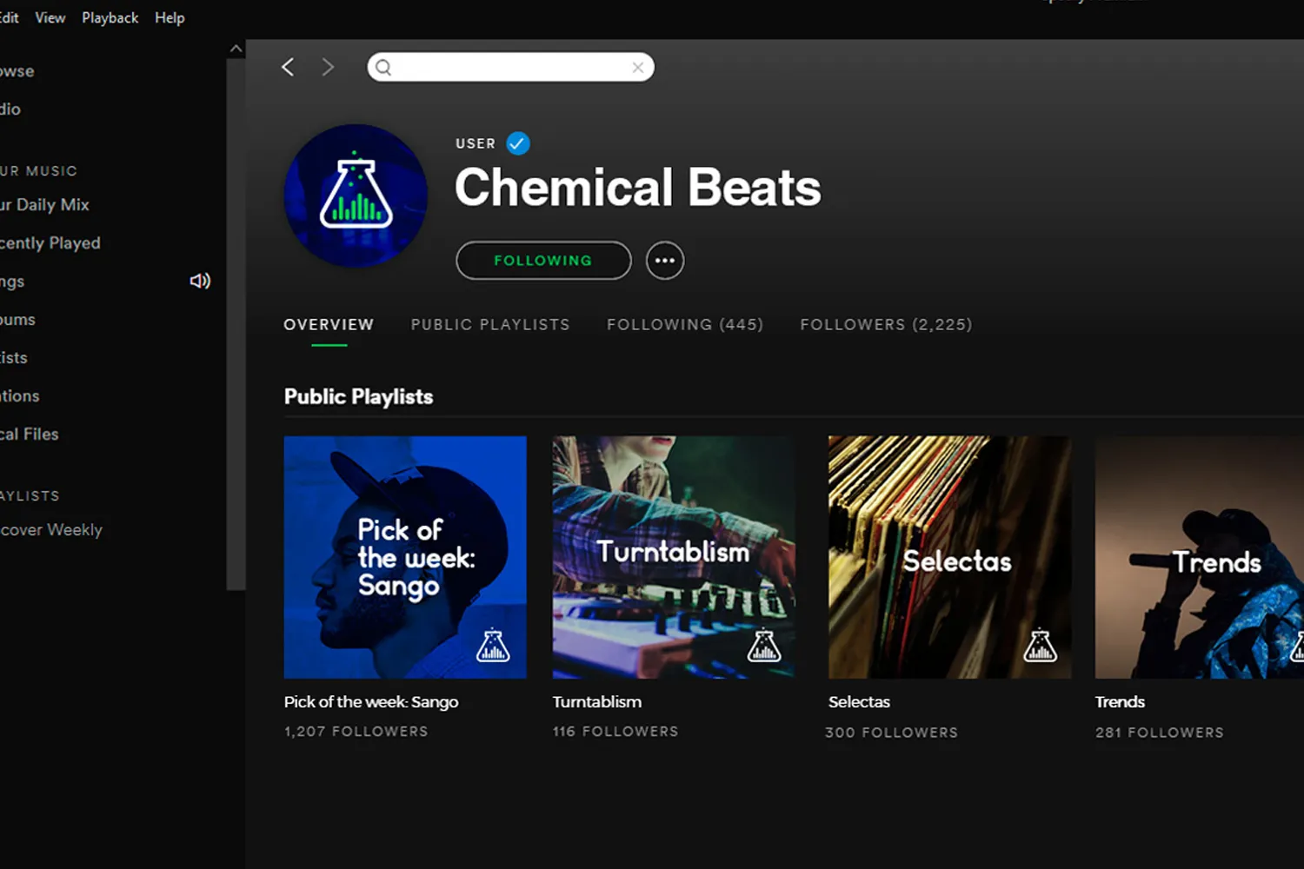1304x869 pixels.
Task: Click the verified checkmark badge
Action: [518, 143]
